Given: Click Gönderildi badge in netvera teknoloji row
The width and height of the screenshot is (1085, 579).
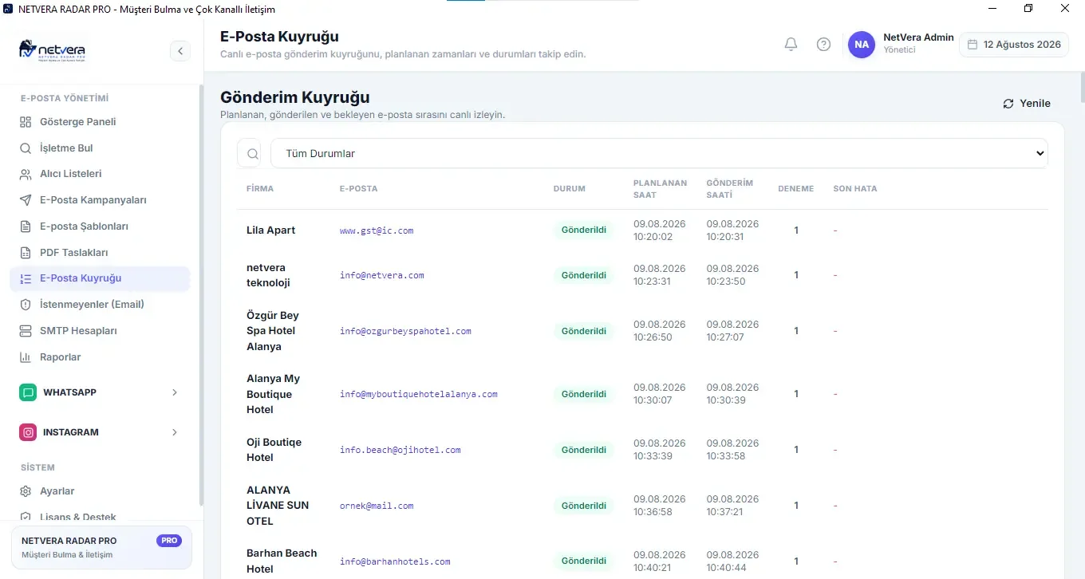Looking at the screenshot, I should pyautogui.click(x=584, y=275).
